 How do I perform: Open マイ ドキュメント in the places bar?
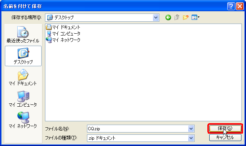click(x=23, y=77)
